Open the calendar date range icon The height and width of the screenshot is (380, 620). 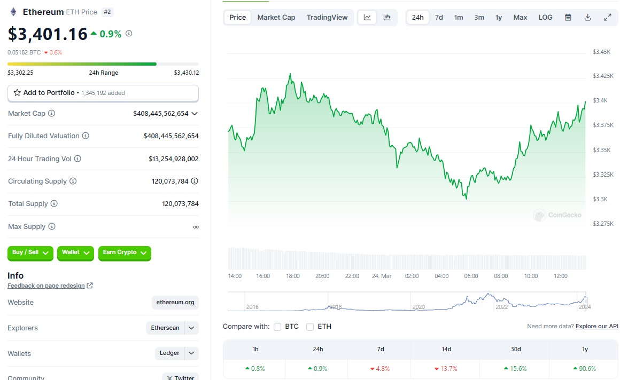coord(568,18)
